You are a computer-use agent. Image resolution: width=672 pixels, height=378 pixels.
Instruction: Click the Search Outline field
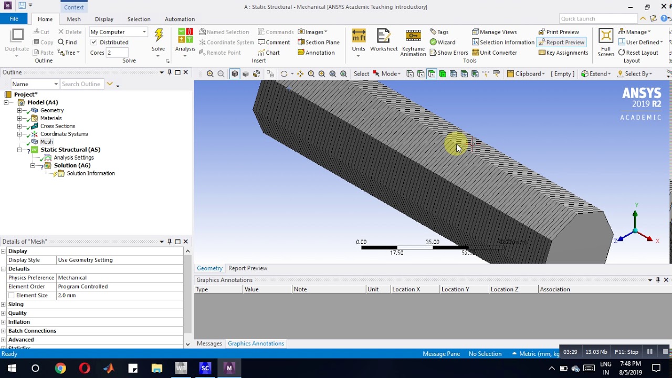pyautogui.click(x=82, y=84)
